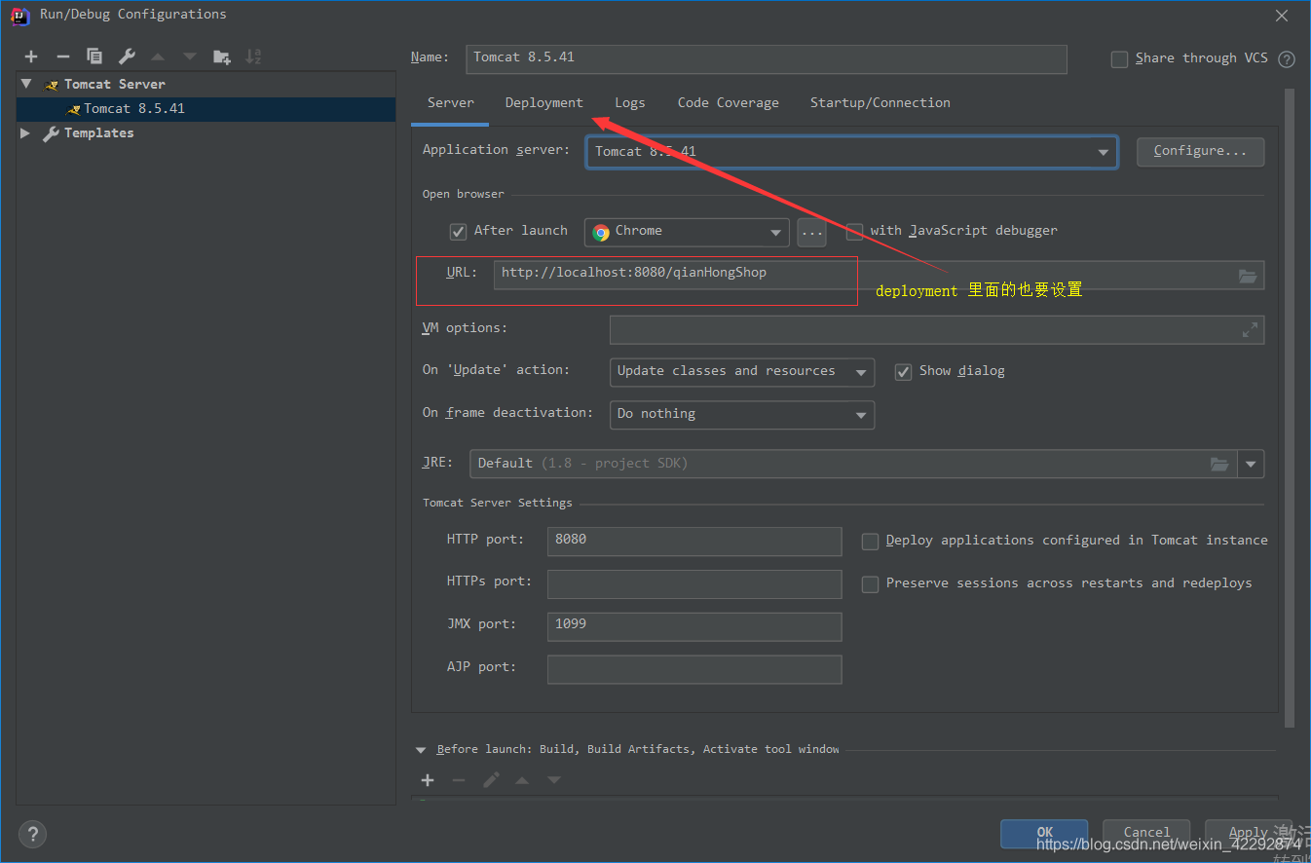Enable with JavaScript debugger
The image size is (1311, 863).
click(x=854, y=232)
